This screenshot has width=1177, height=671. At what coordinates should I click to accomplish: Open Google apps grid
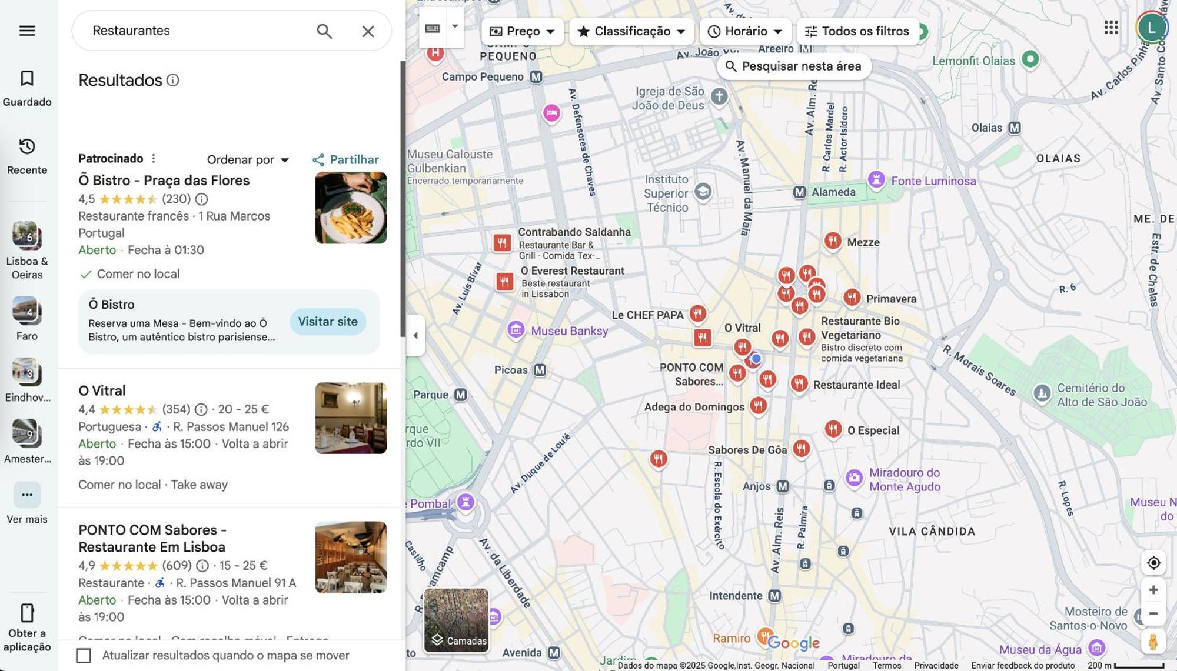tap(1111, 28)
